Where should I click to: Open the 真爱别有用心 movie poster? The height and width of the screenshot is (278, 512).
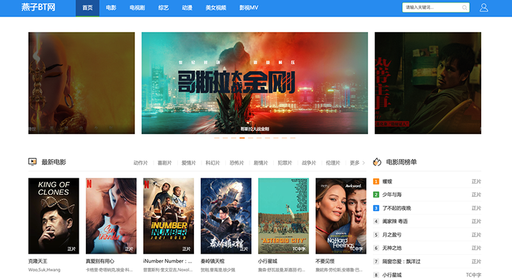(x=111, y=216)
